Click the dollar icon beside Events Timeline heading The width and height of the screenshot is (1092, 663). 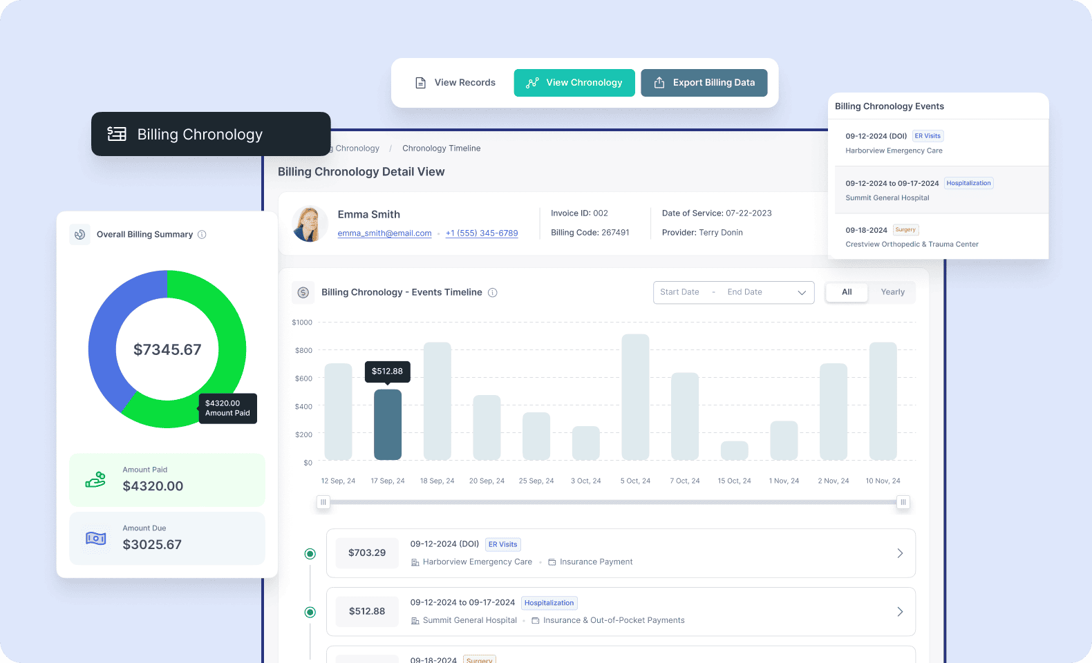point(303,293)
